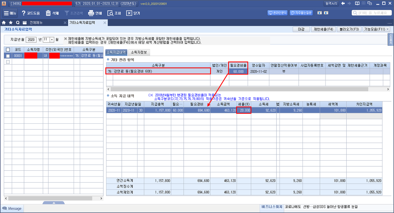Viewport: 394px width, 213px height.
Task: Open the 지급년월 month dropdown
Action: (x=52, y=40)
